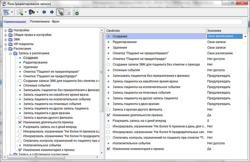
Task: Expand the Общие права и настройки node
Action: (x=6, y=35)
